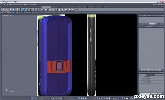Click the Select button below scene tree
165x100 pixels.
(x=154, y=94)
